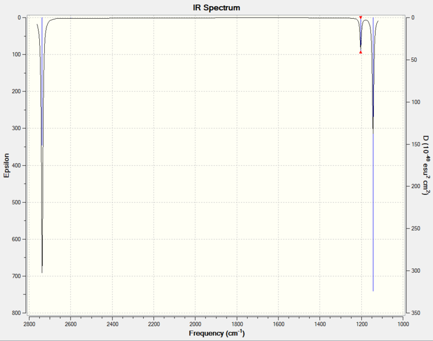The width and height of the screenshot is (433, 341).
Task: Click the 400 Epsilon tick label
Action: [16, 165]
